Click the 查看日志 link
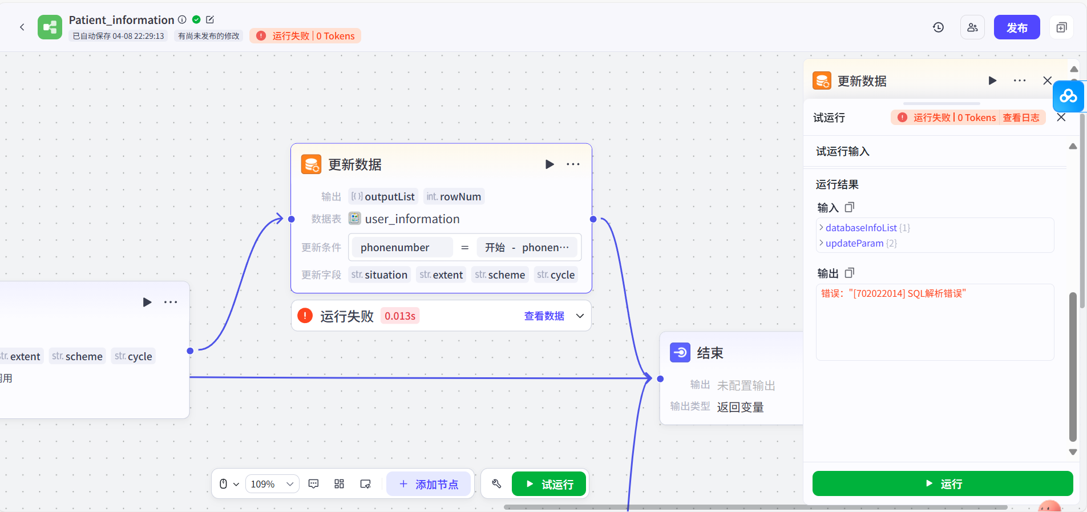The image size is (1087, 512). tap(1021, 118)
